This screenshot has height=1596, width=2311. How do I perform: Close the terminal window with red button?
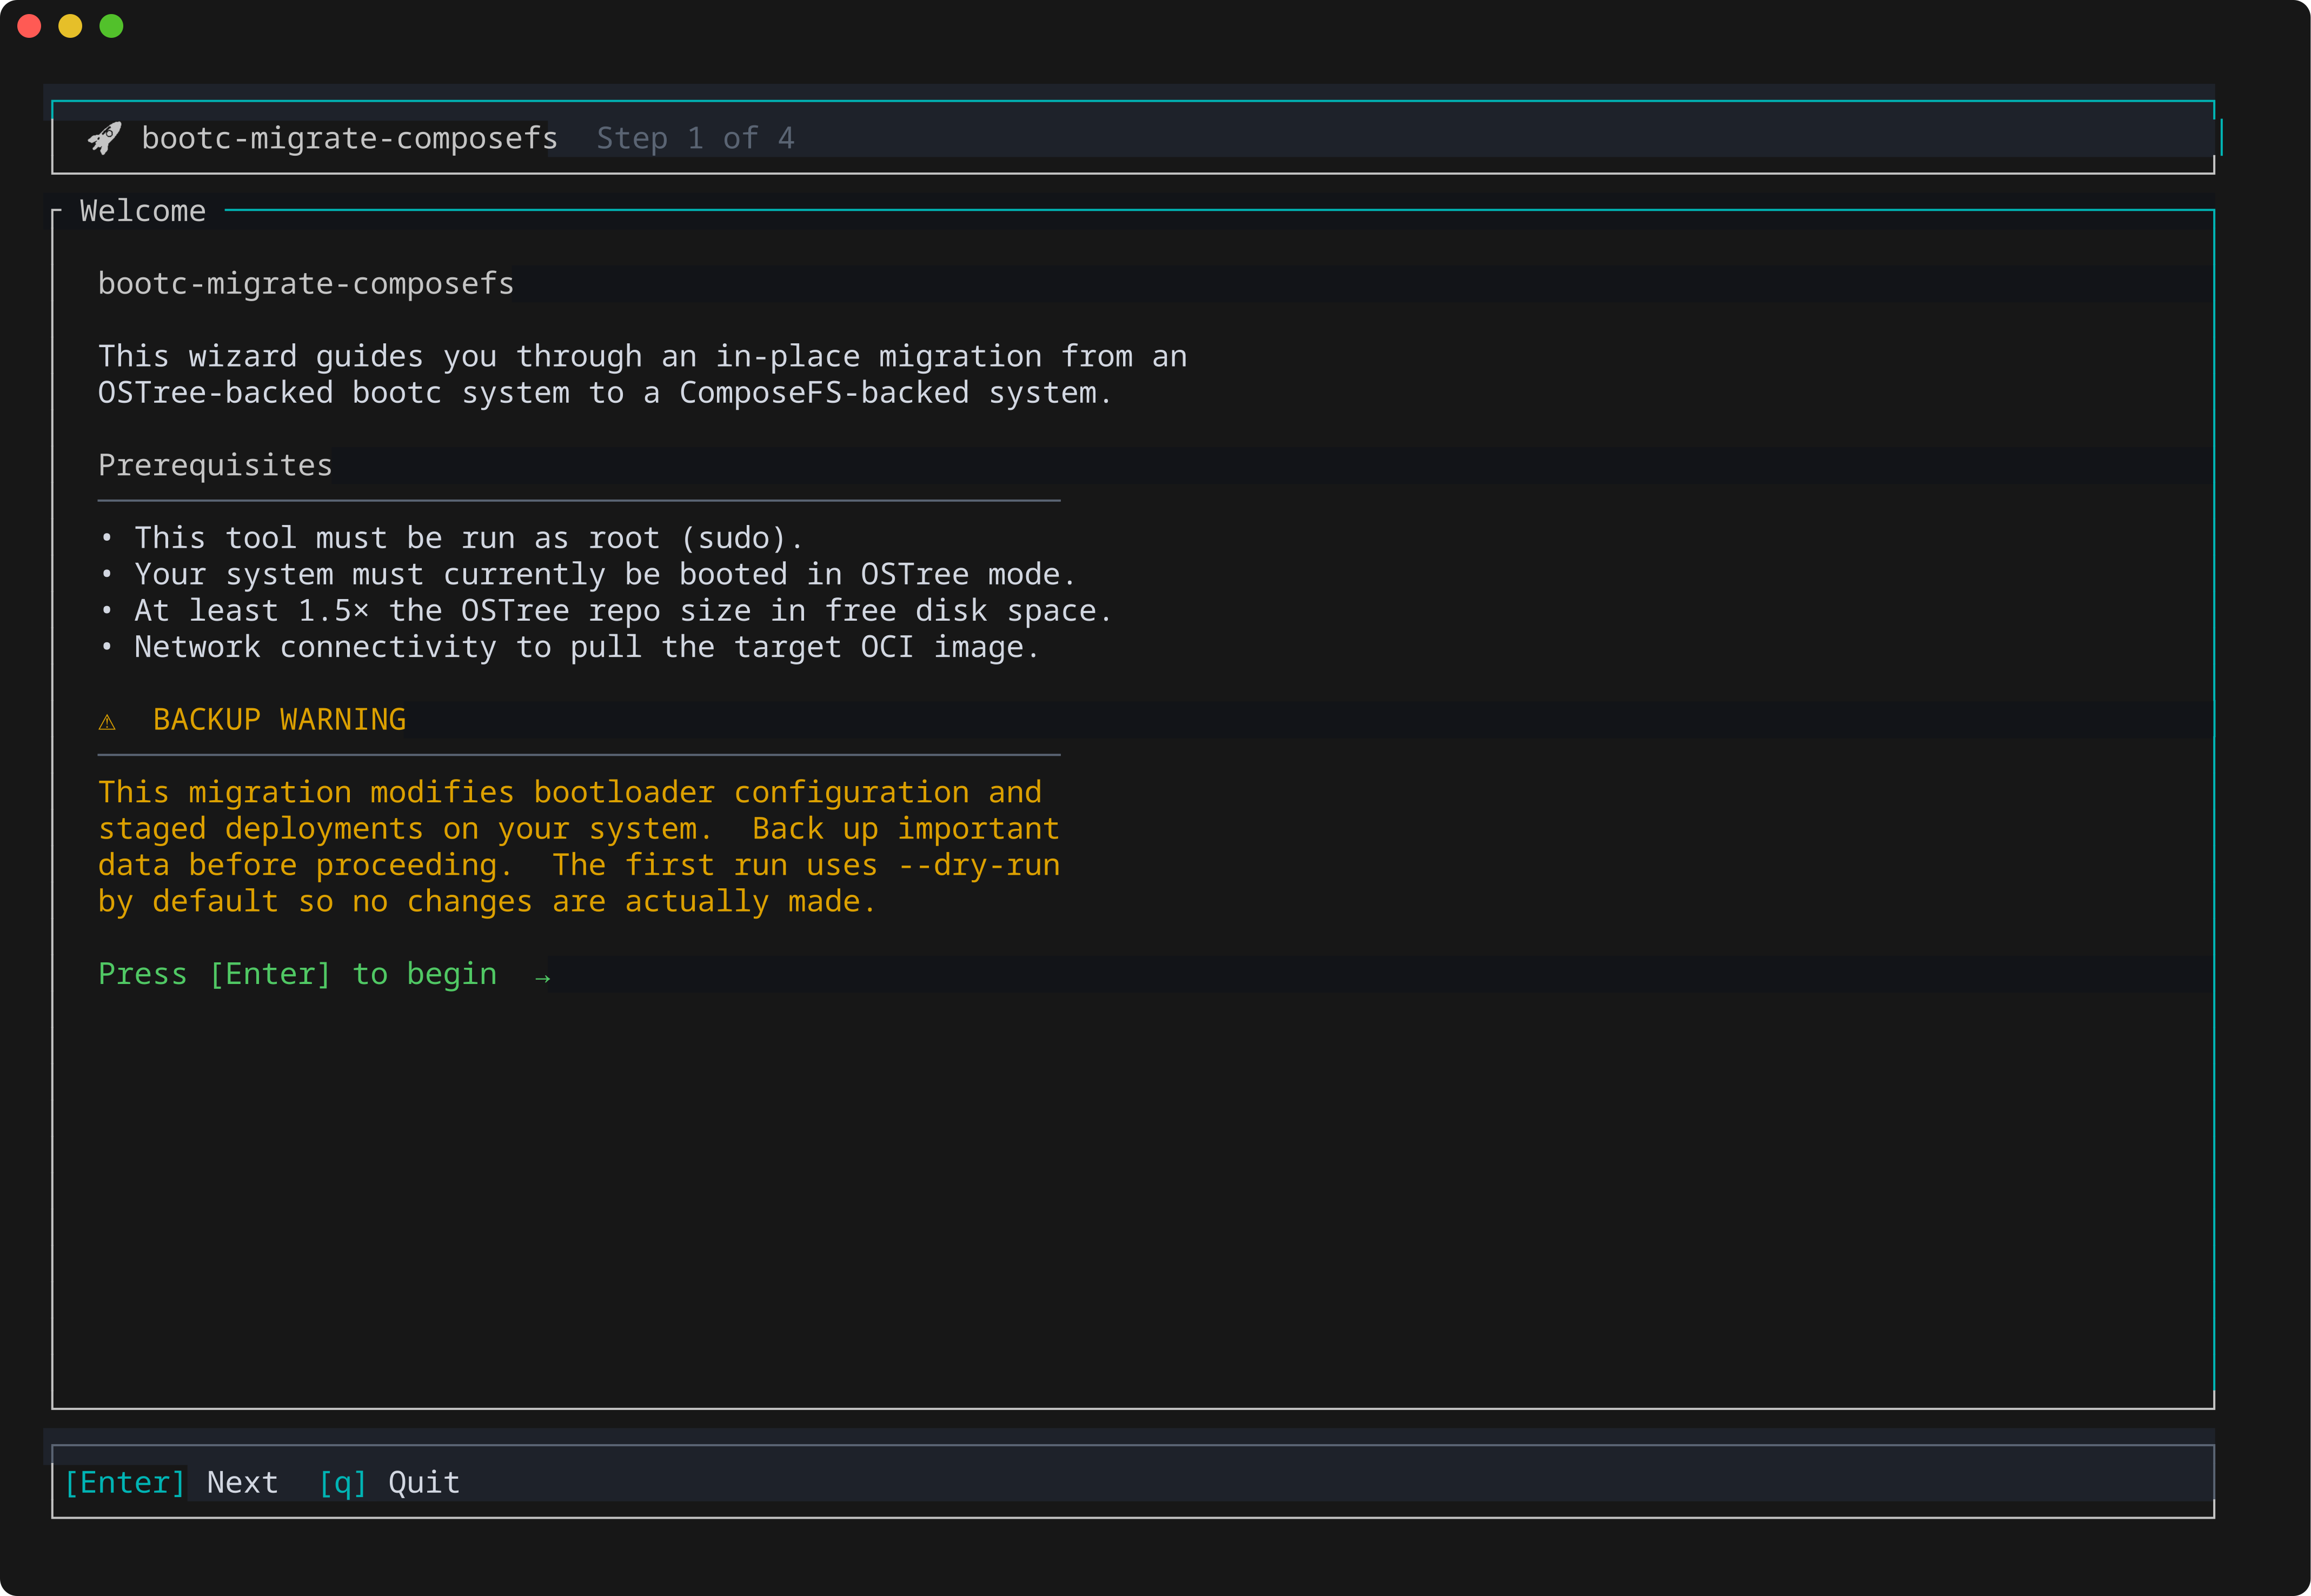(x=29, y=26)
